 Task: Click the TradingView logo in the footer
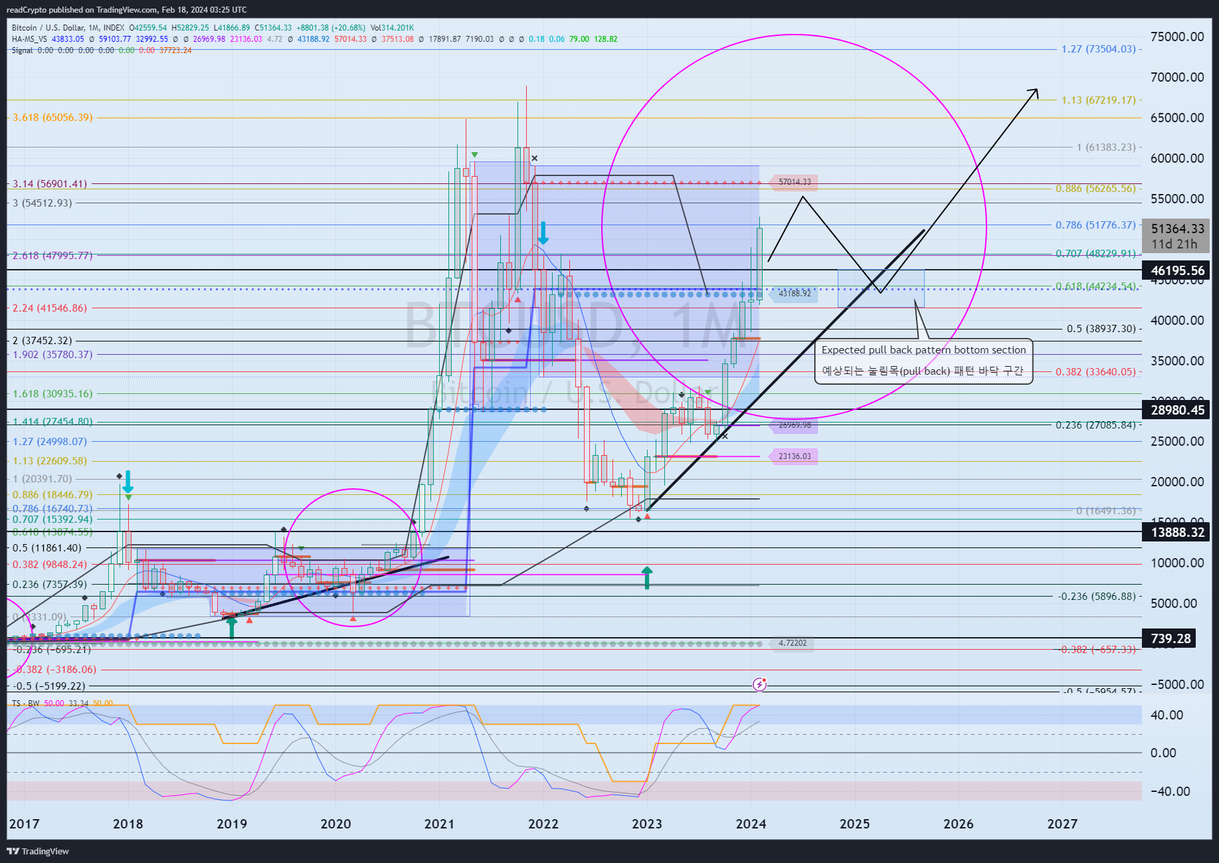(38, 851)
